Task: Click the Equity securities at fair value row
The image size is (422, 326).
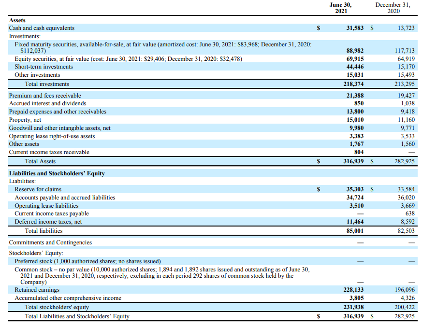Action: [x=97, y=58]
